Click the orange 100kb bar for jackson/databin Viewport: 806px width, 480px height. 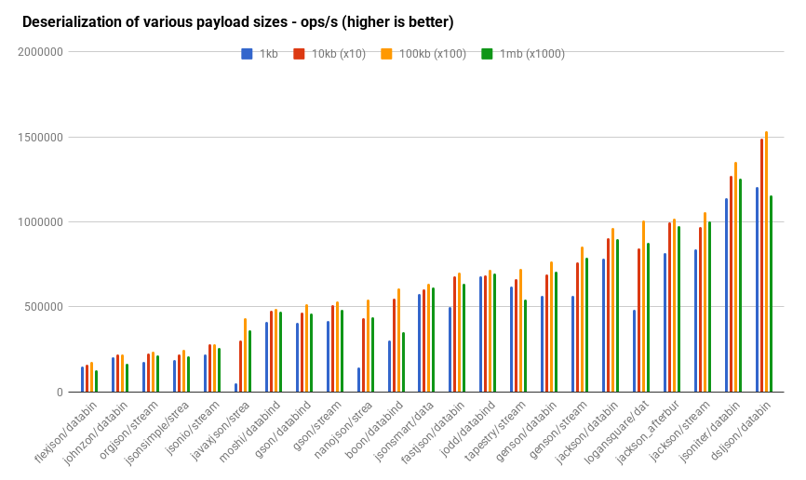click(x=612, y=311)
